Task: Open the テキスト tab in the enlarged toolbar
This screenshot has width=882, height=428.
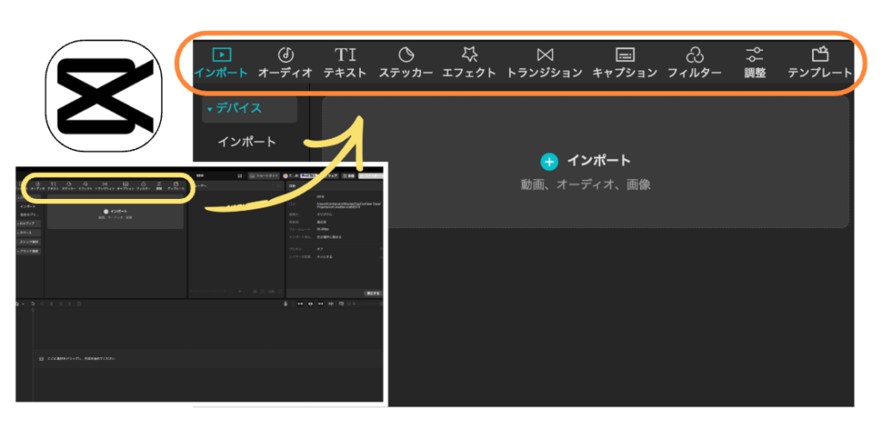Action: pyautogui.click(x=345, y=63)
